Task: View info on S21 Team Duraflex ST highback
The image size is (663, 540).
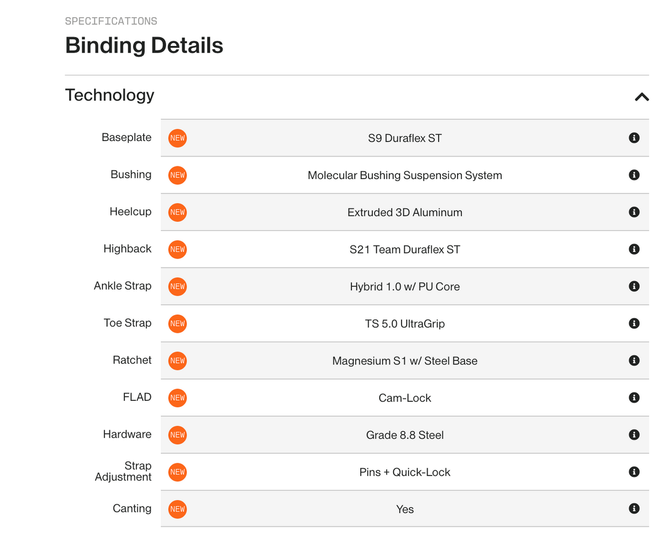Action: click(x=634, y=249)
